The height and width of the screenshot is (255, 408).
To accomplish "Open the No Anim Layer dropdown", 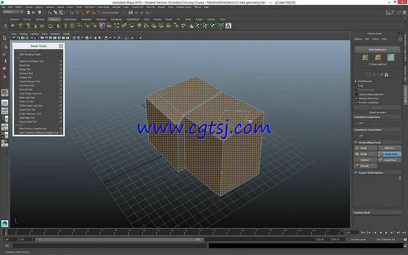I will click(x=359, y=239).
